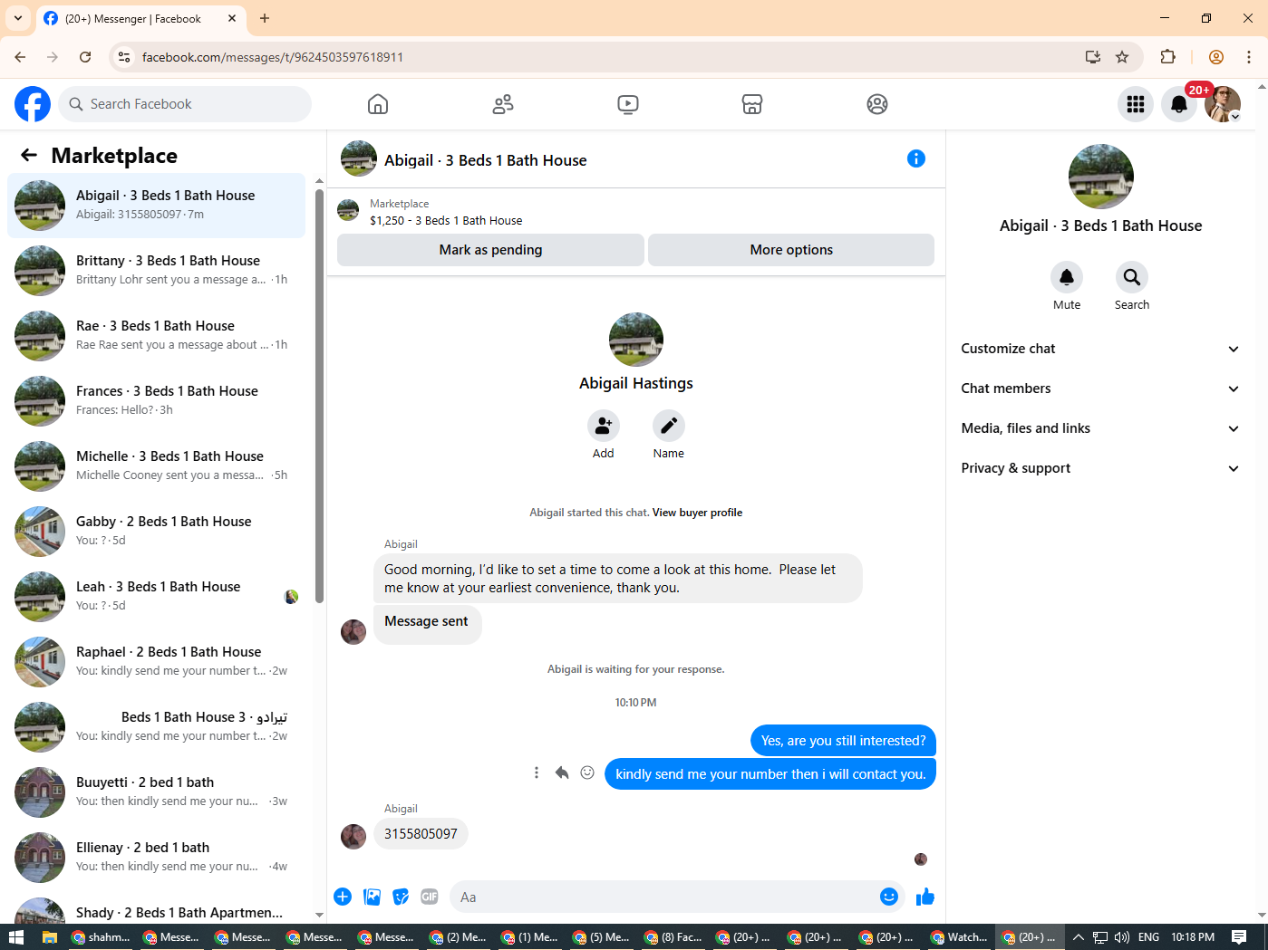Go back from Marketplace using the arrow

29,156
